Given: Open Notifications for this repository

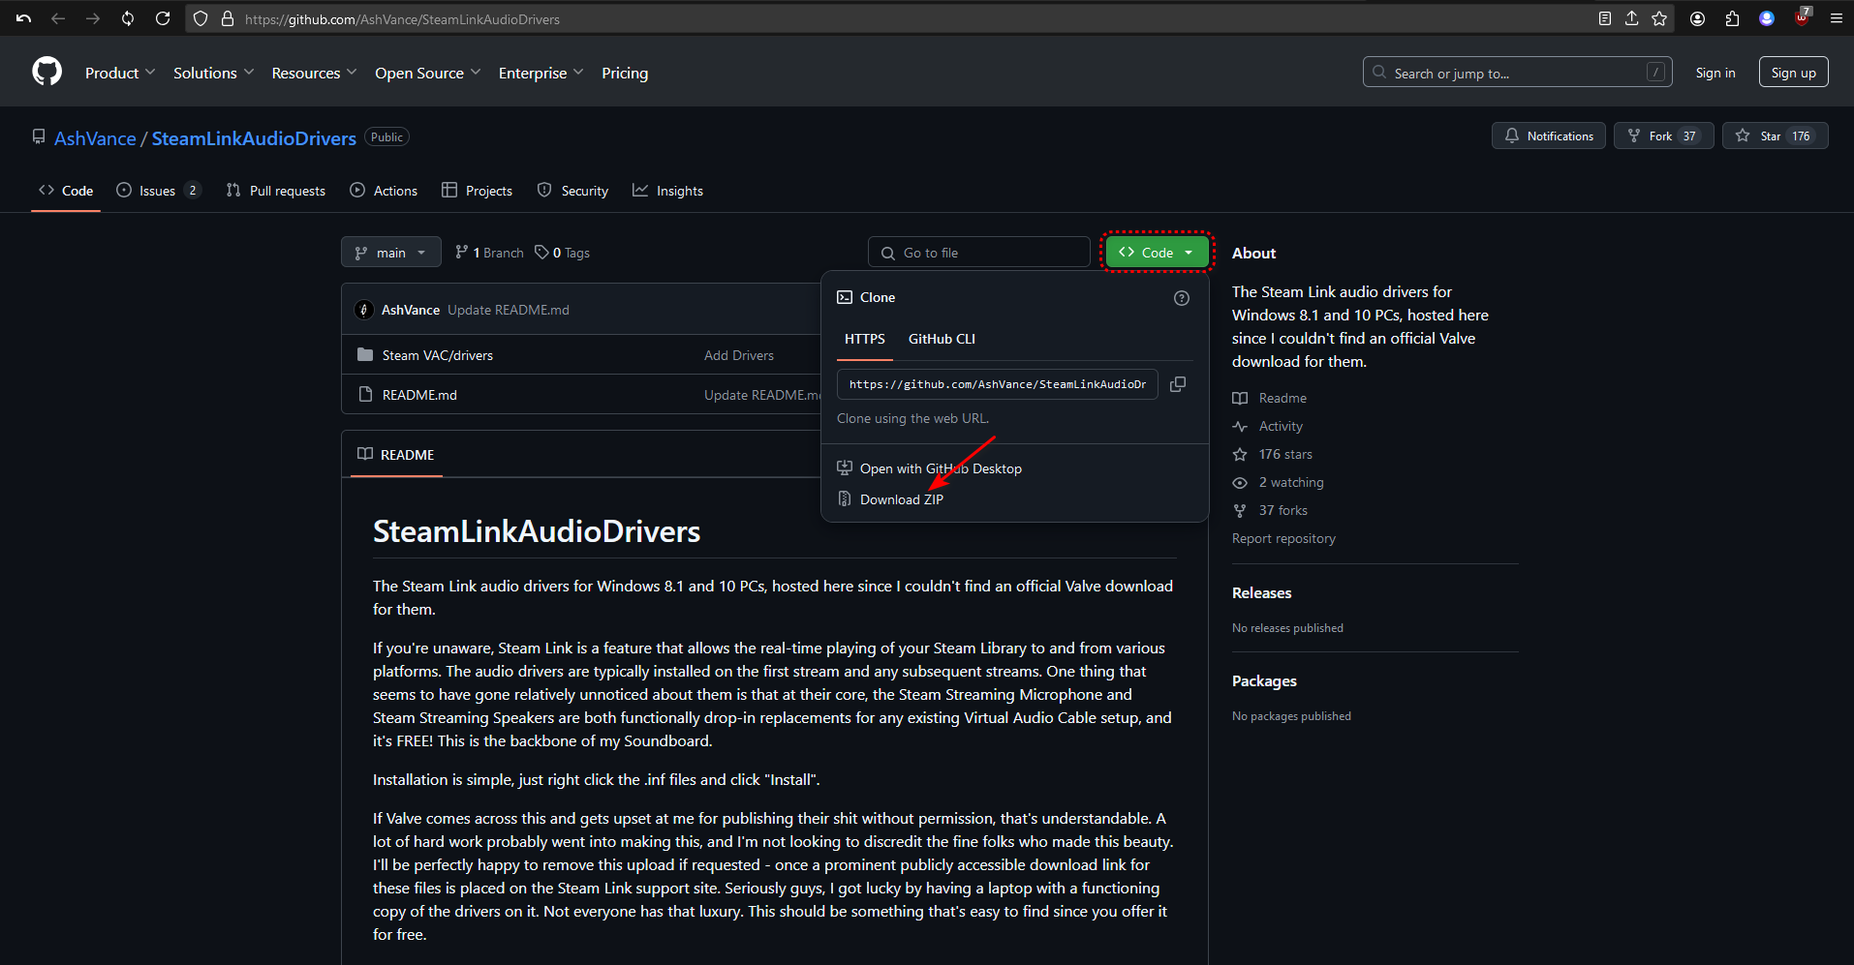Looking at the screenshot, I should click(1548, 136).
